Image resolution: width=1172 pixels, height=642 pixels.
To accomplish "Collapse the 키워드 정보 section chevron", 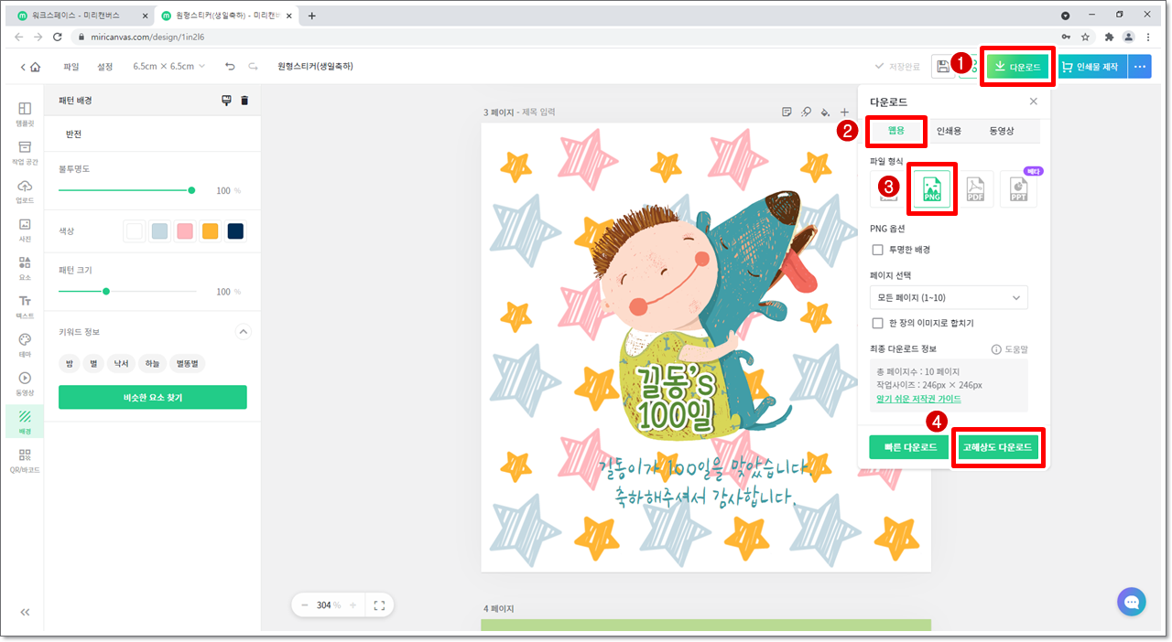I will tap(244, 332).
